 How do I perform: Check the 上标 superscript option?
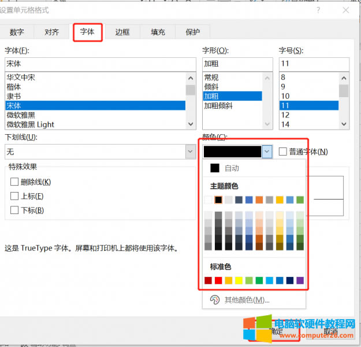click(x=14, y=196)
